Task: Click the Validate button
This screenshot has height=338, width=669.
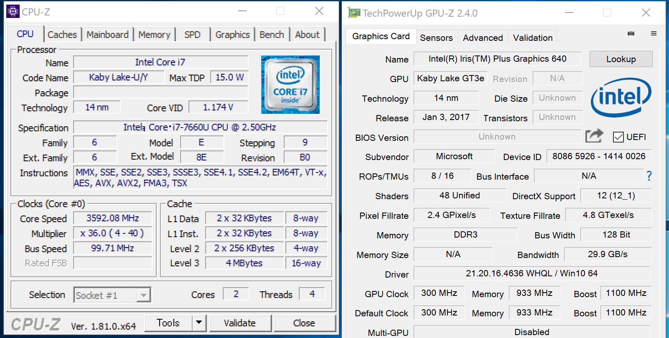Action: (x=240, y=323)
